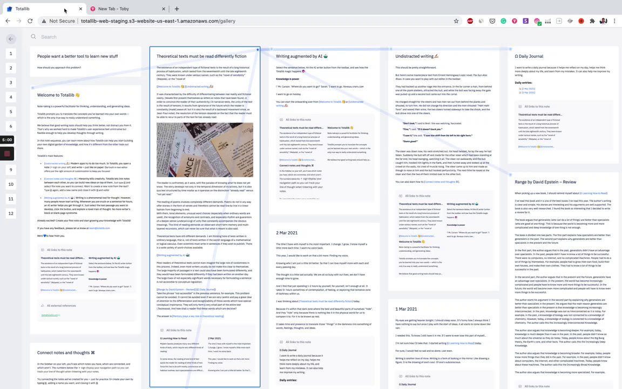Go to navigation path number 9

click(11, 170)
